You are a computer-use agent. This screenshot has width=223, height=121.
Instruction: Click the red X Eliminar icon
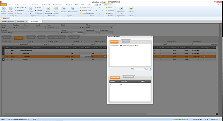click(x=35, y=10)
